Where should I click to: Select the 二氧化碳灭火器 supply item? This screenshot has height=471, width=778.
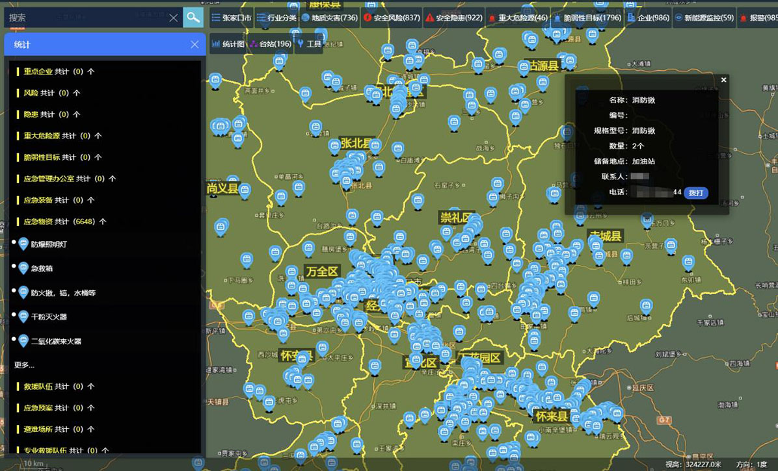pos(56,341)
